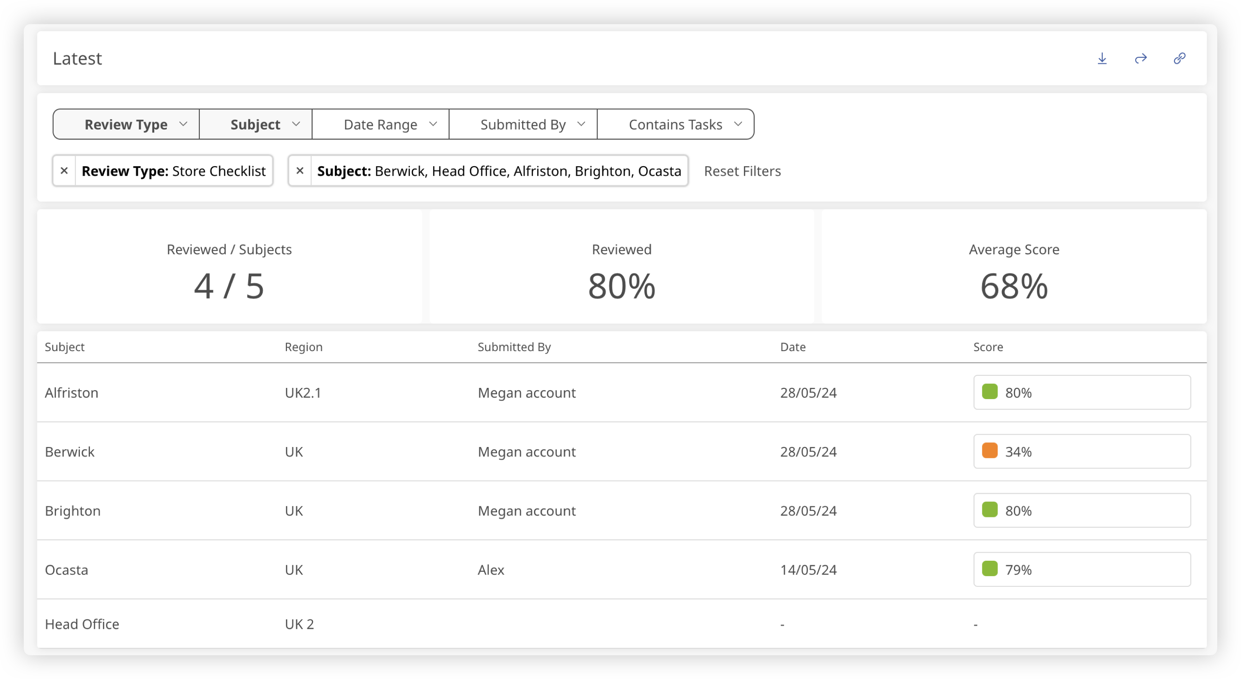Viewport: 1241px width, 679px height.
Task: Click the Average Score card
Action: [1014, 267]
